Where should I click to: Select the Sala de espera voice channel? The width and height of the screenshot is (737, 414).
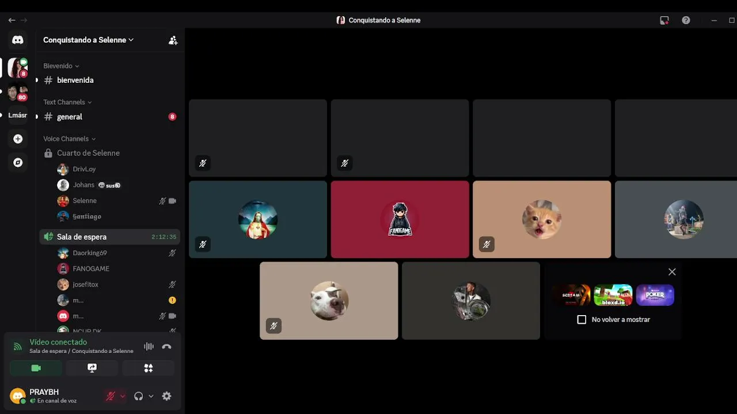click(109, 237)
